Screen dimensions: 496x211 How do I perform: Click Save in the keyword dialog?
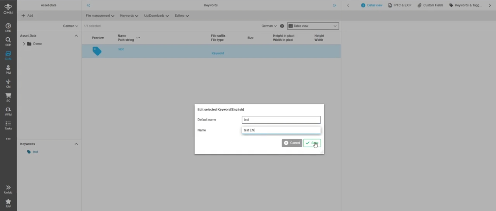click(312, 143)
